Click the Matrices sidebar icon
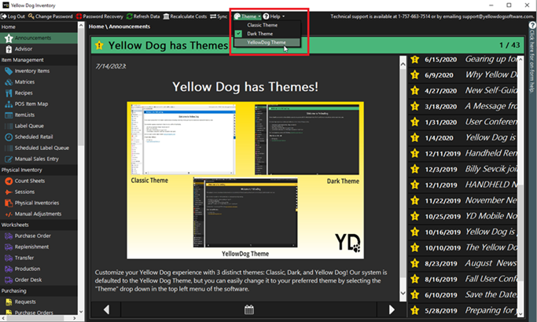The image size is (537, 322). click(x=9, y=82)
